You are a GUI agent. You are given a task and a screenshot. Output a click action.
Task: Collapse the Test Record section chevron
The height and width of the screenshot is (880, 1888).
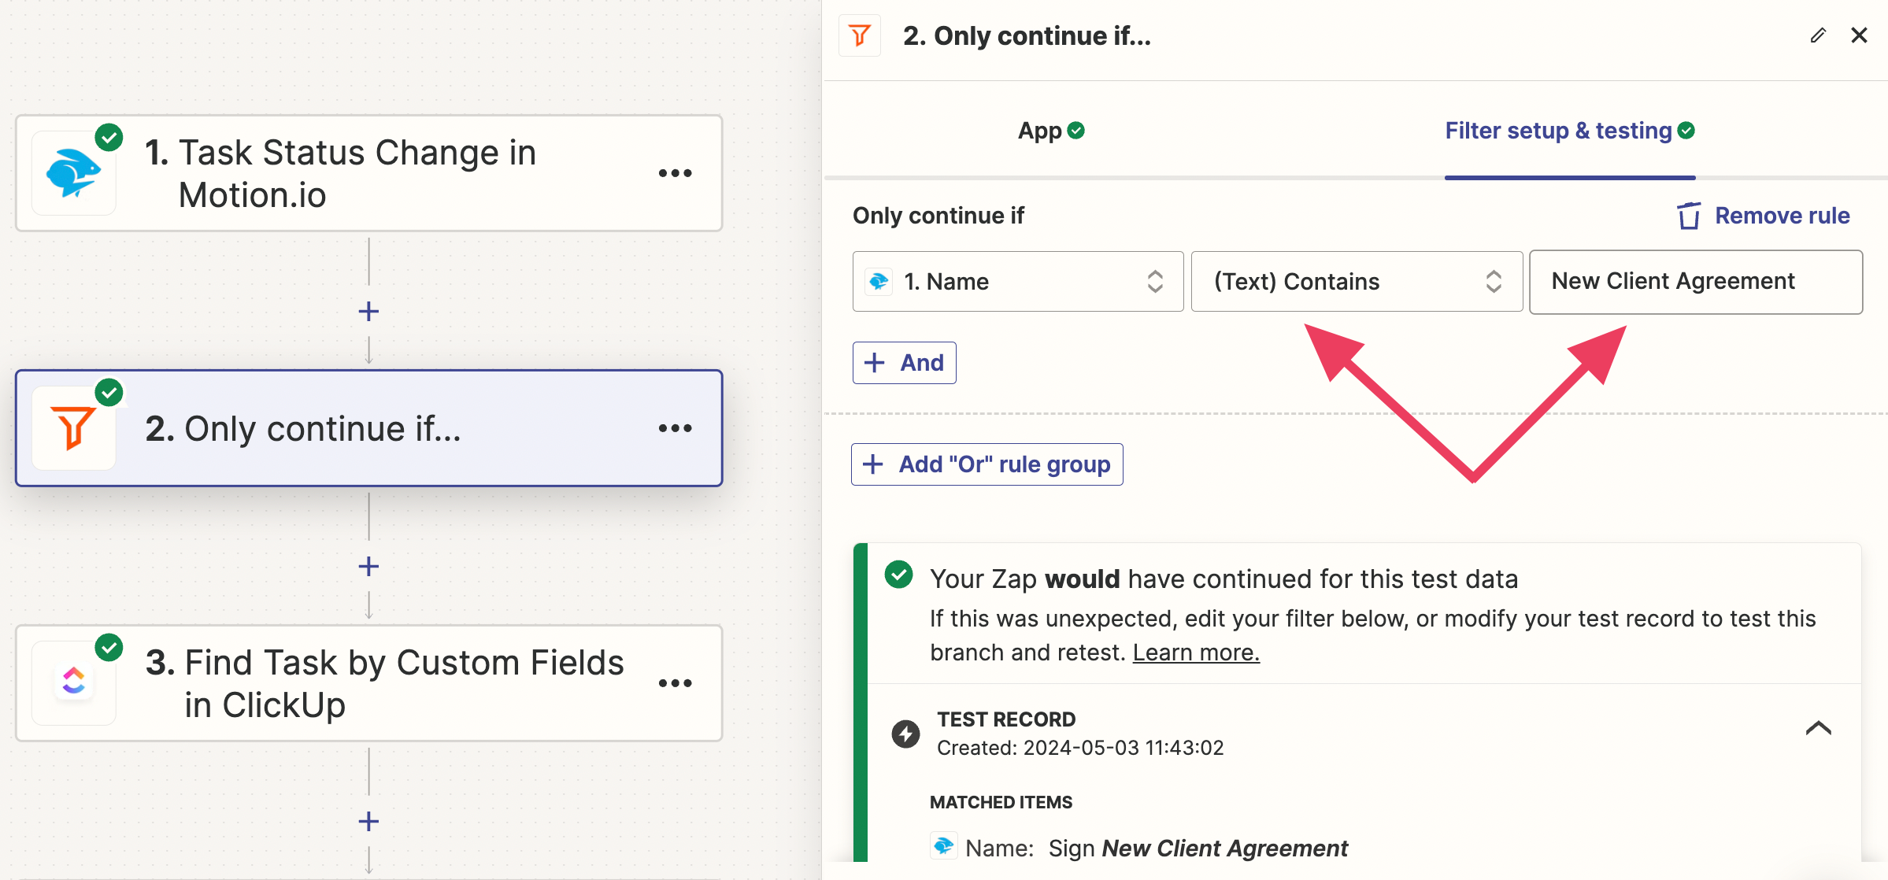(x=1818, y=728)
